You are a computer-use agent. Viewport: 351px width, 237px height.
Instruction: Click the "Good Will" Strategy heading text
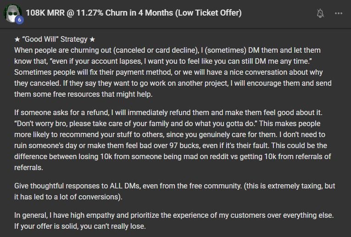click(x=55, y=39)
